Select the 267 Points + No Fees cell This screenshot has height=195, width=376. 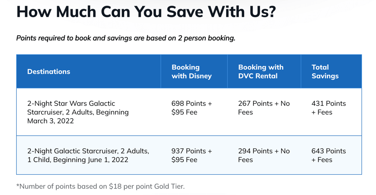[x=264, y=108]
